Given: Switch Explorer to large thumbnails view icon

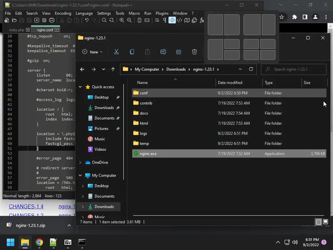Looking at the screenshot, I should pyautogui.click(x=325, y=222).
